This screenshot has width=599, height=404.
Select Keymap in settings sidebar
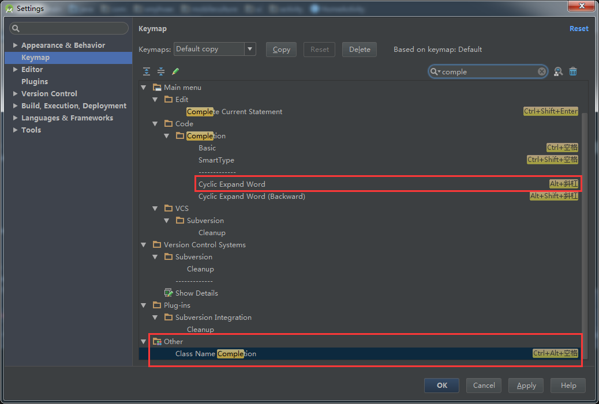(x=68, y=58)
